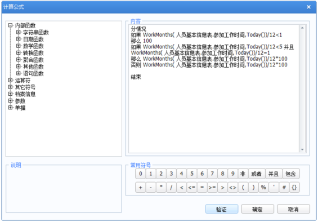Select the 参数 tree label
This screenshot has width=318, height=222.
(20, 101)
